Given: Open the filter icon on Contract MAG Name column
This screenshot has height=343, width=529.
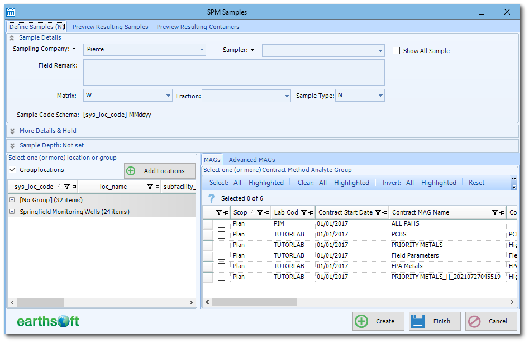Looking at the screenshot, I should [494, 212].
